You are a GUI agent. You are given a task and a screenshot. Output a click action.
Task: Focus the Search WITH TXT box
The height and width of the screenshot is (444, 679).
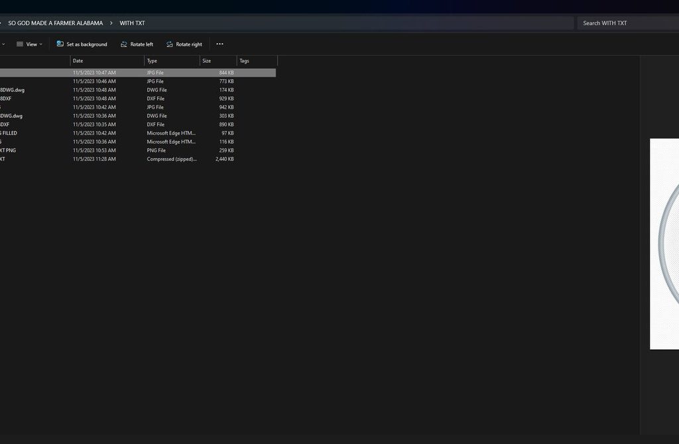tap(627, 23)
